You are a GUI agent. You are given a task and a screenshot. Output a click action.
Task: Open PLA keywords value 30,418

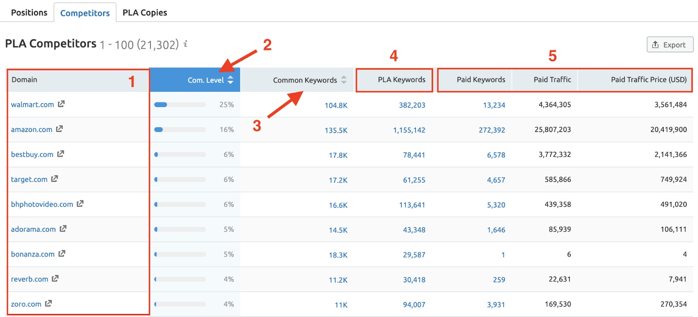point(414,280)
